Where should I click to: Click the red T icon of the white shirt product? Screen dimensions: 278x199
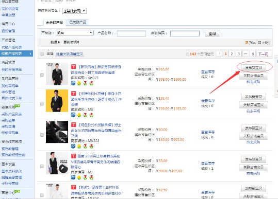pos(73,187)
